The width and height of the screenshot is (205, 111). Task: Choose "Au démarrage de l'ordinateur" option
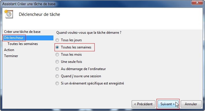[57, 69]
